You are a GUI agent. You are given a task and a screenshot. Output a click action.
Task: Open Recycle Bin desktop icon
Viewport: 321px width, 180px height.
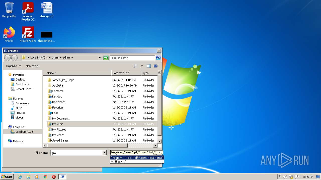click(9, 10)
